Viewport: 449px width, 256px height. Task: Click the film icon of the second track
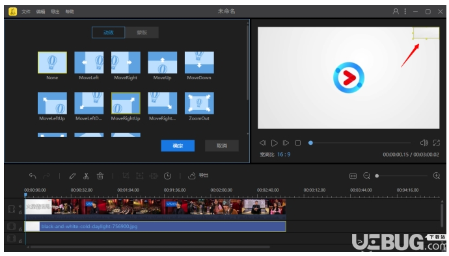[x=12, y=227]
